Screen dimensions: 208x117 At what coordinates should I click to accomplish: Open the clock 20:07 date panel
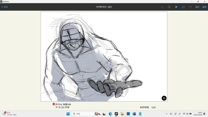pos(198,114)
